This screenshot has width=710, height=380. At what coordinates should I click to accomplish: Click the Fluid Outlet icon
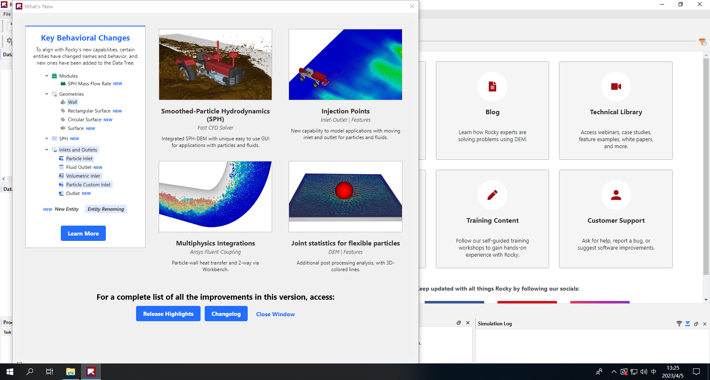[61, 167]
